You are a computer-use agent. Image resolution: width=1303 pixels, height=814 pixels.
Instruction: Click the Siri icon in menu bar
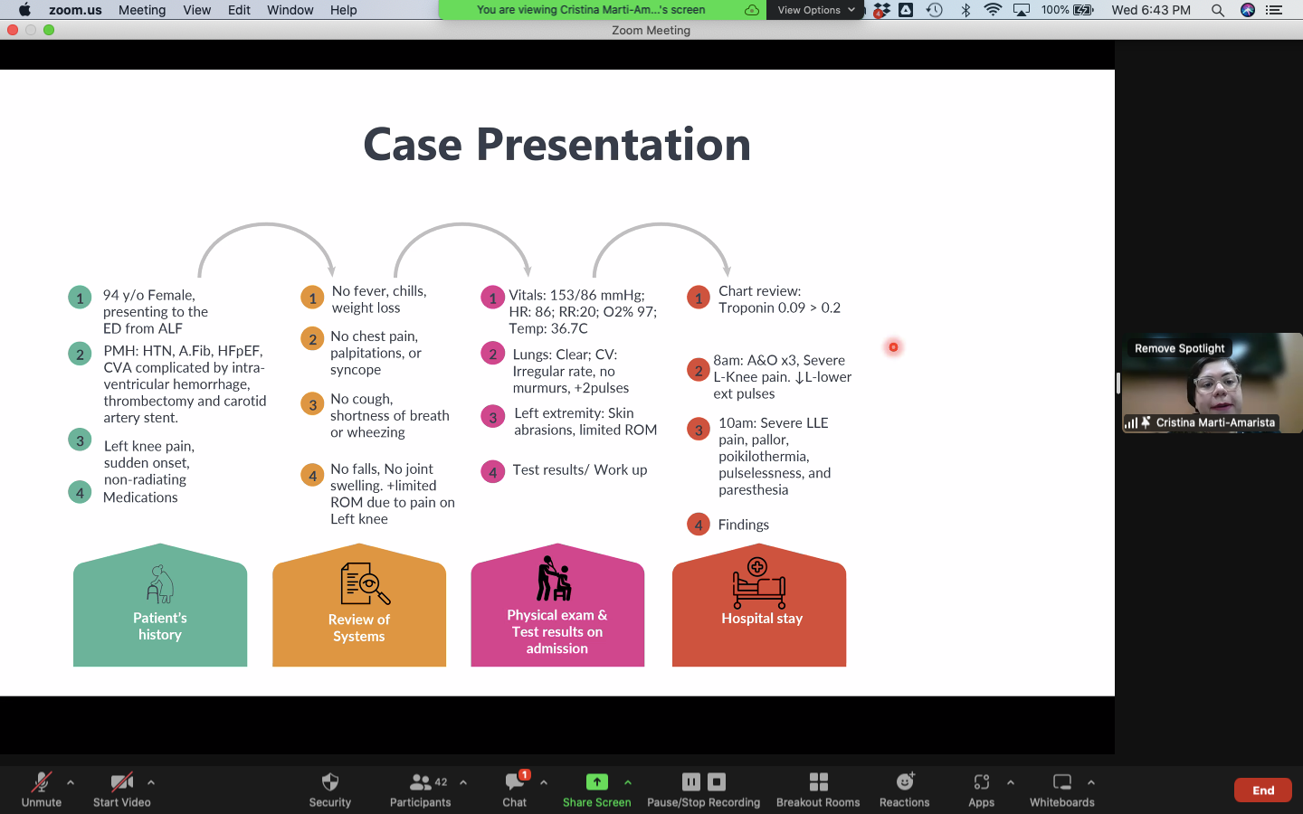(1248, 10)
